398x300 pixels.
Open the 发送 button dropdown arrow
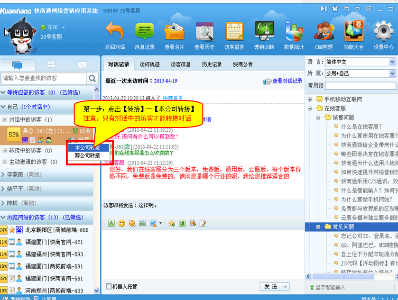tap(285, 287)
